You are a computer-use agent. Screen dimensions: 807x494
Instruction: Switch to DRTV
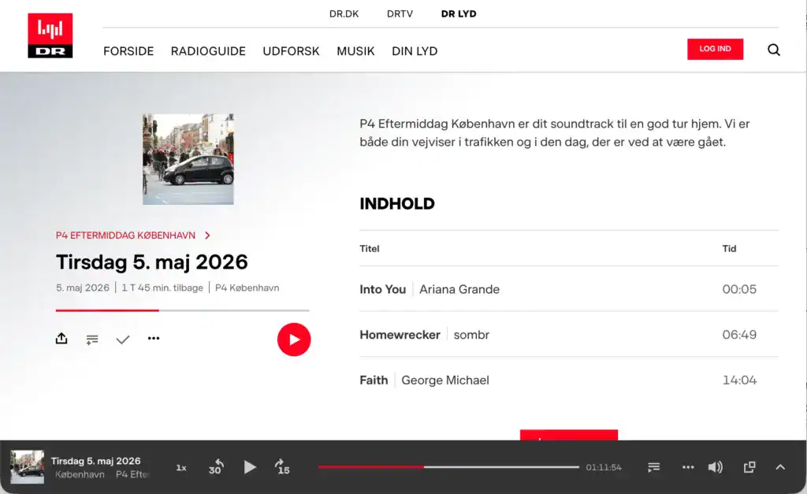point(400,14)
